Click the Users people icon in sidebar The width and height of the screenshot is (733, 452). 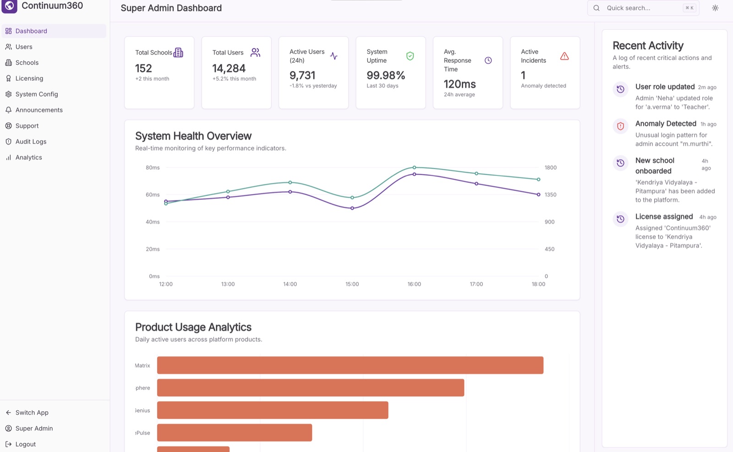[8, 47]
